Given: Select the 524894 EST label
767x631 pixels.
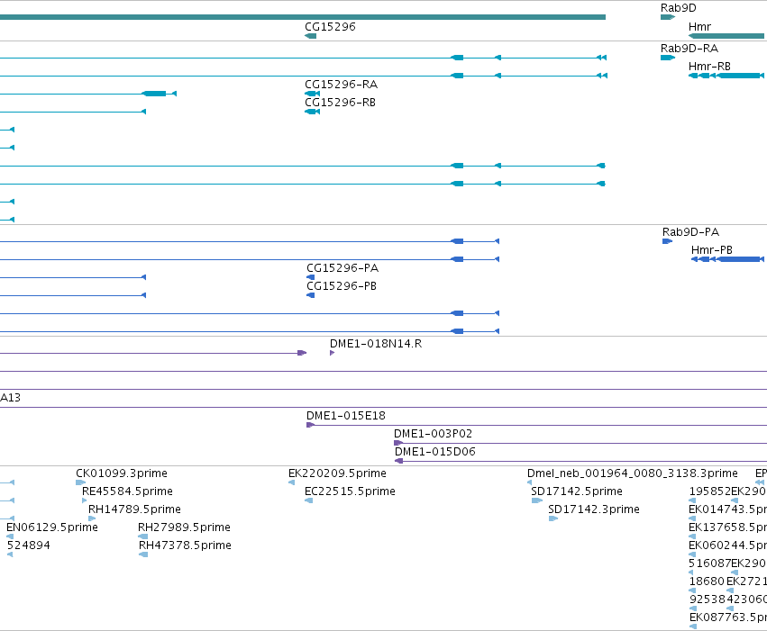Looking at the screenshot, I should (28, 545).
